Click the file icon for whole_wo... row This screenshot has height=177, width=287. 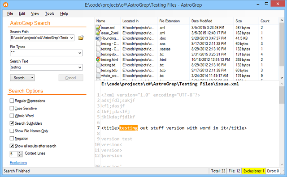click(x=98, y=76)
